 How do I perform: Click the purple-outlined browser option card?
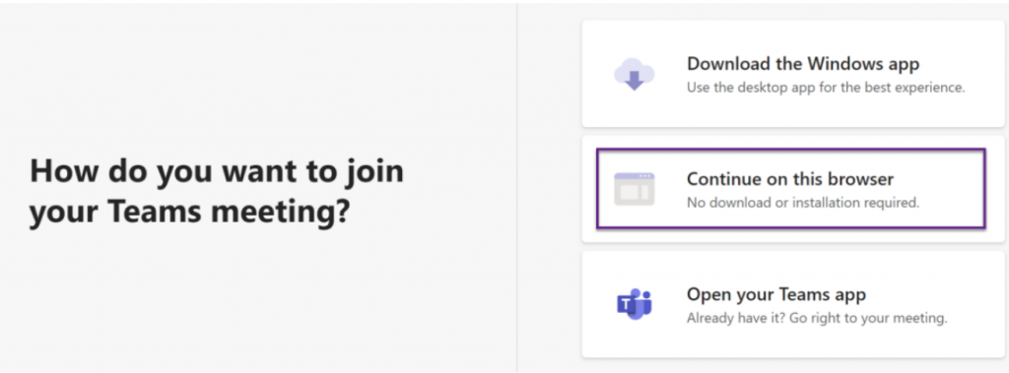pos(791,188)
